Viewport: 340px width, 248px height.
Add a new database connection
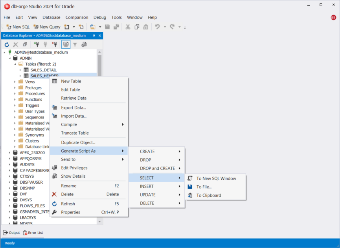[x=36, y=44]
